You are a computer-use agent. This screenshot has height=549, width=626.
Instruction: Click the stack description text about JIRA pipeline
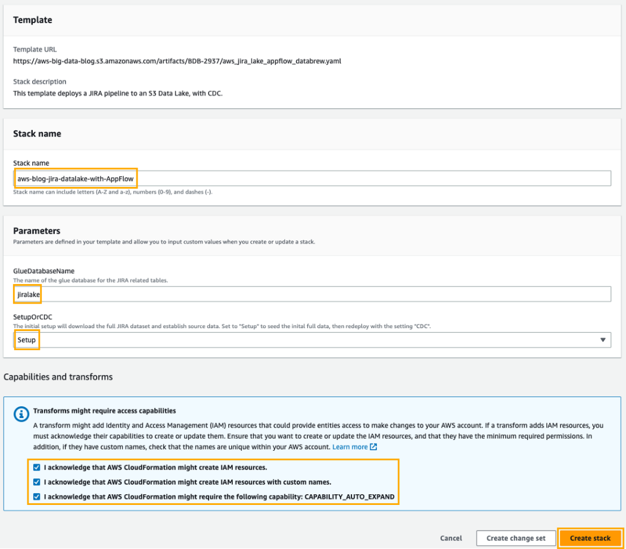[118, 93]
